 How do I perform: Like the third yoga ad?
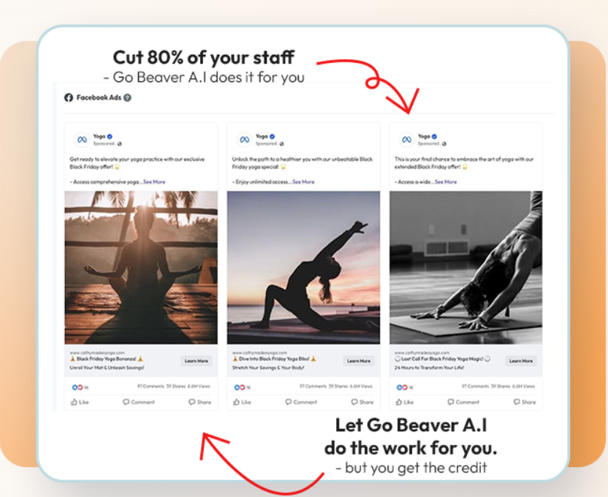pyautogui.click(x=405, y=402)
